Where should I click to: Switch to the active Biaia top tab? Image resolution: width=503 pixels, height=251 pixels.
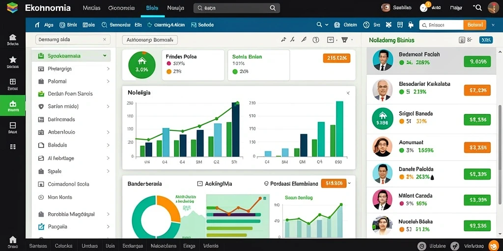click(x=152, y=8)
